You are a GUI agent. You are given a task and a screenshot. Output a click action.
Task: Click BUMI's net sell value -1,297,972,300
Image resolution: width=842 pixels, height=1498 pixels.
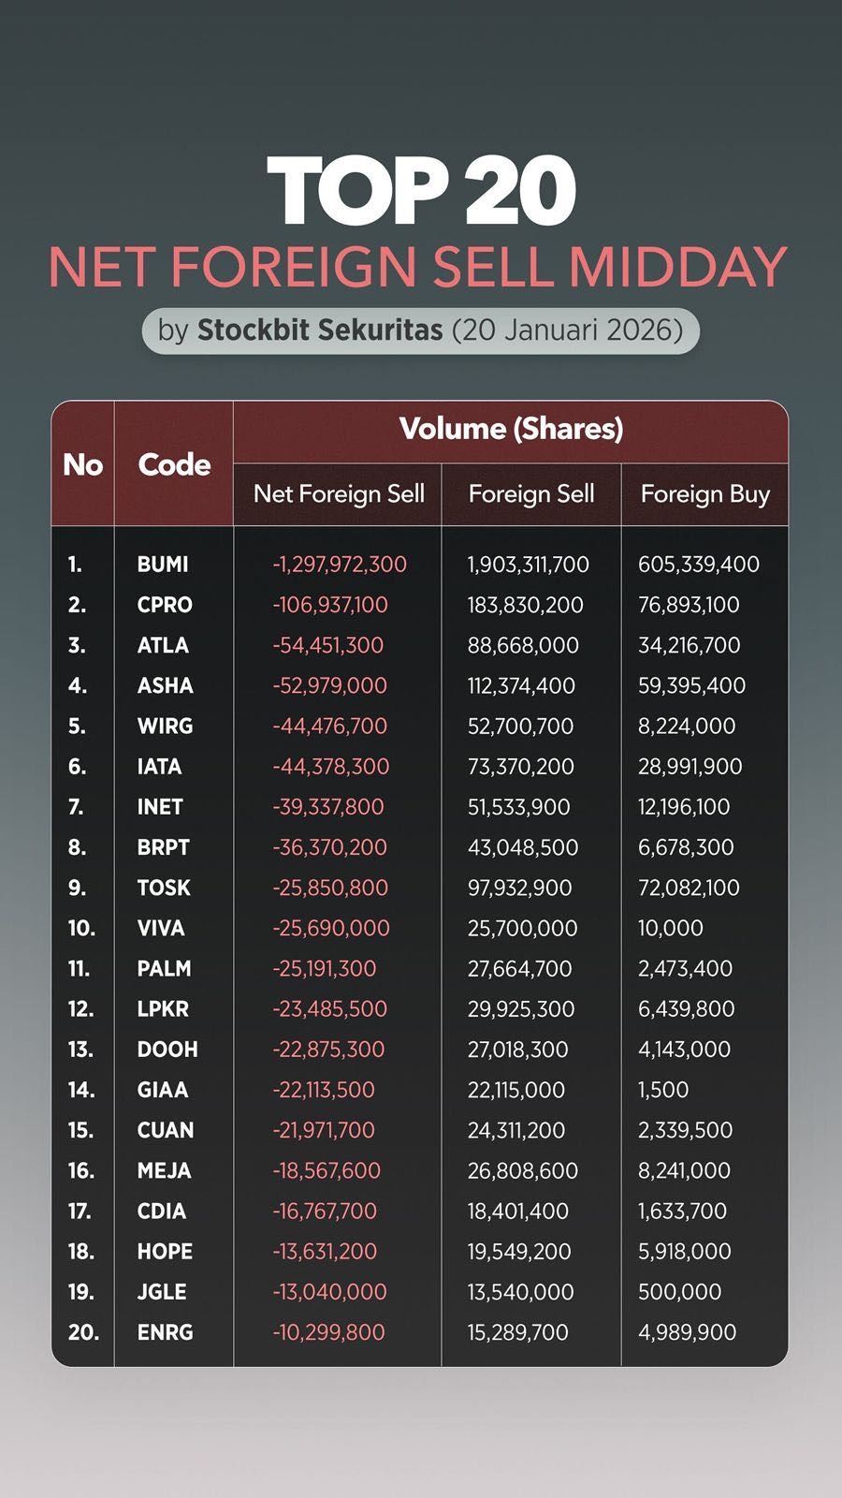click(340, 565)
